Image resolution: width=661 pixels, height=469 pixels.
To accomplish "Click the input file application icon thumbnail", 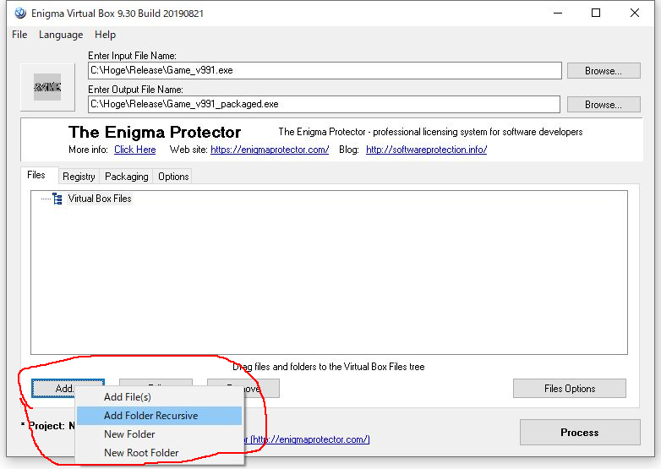I will 47,87.
